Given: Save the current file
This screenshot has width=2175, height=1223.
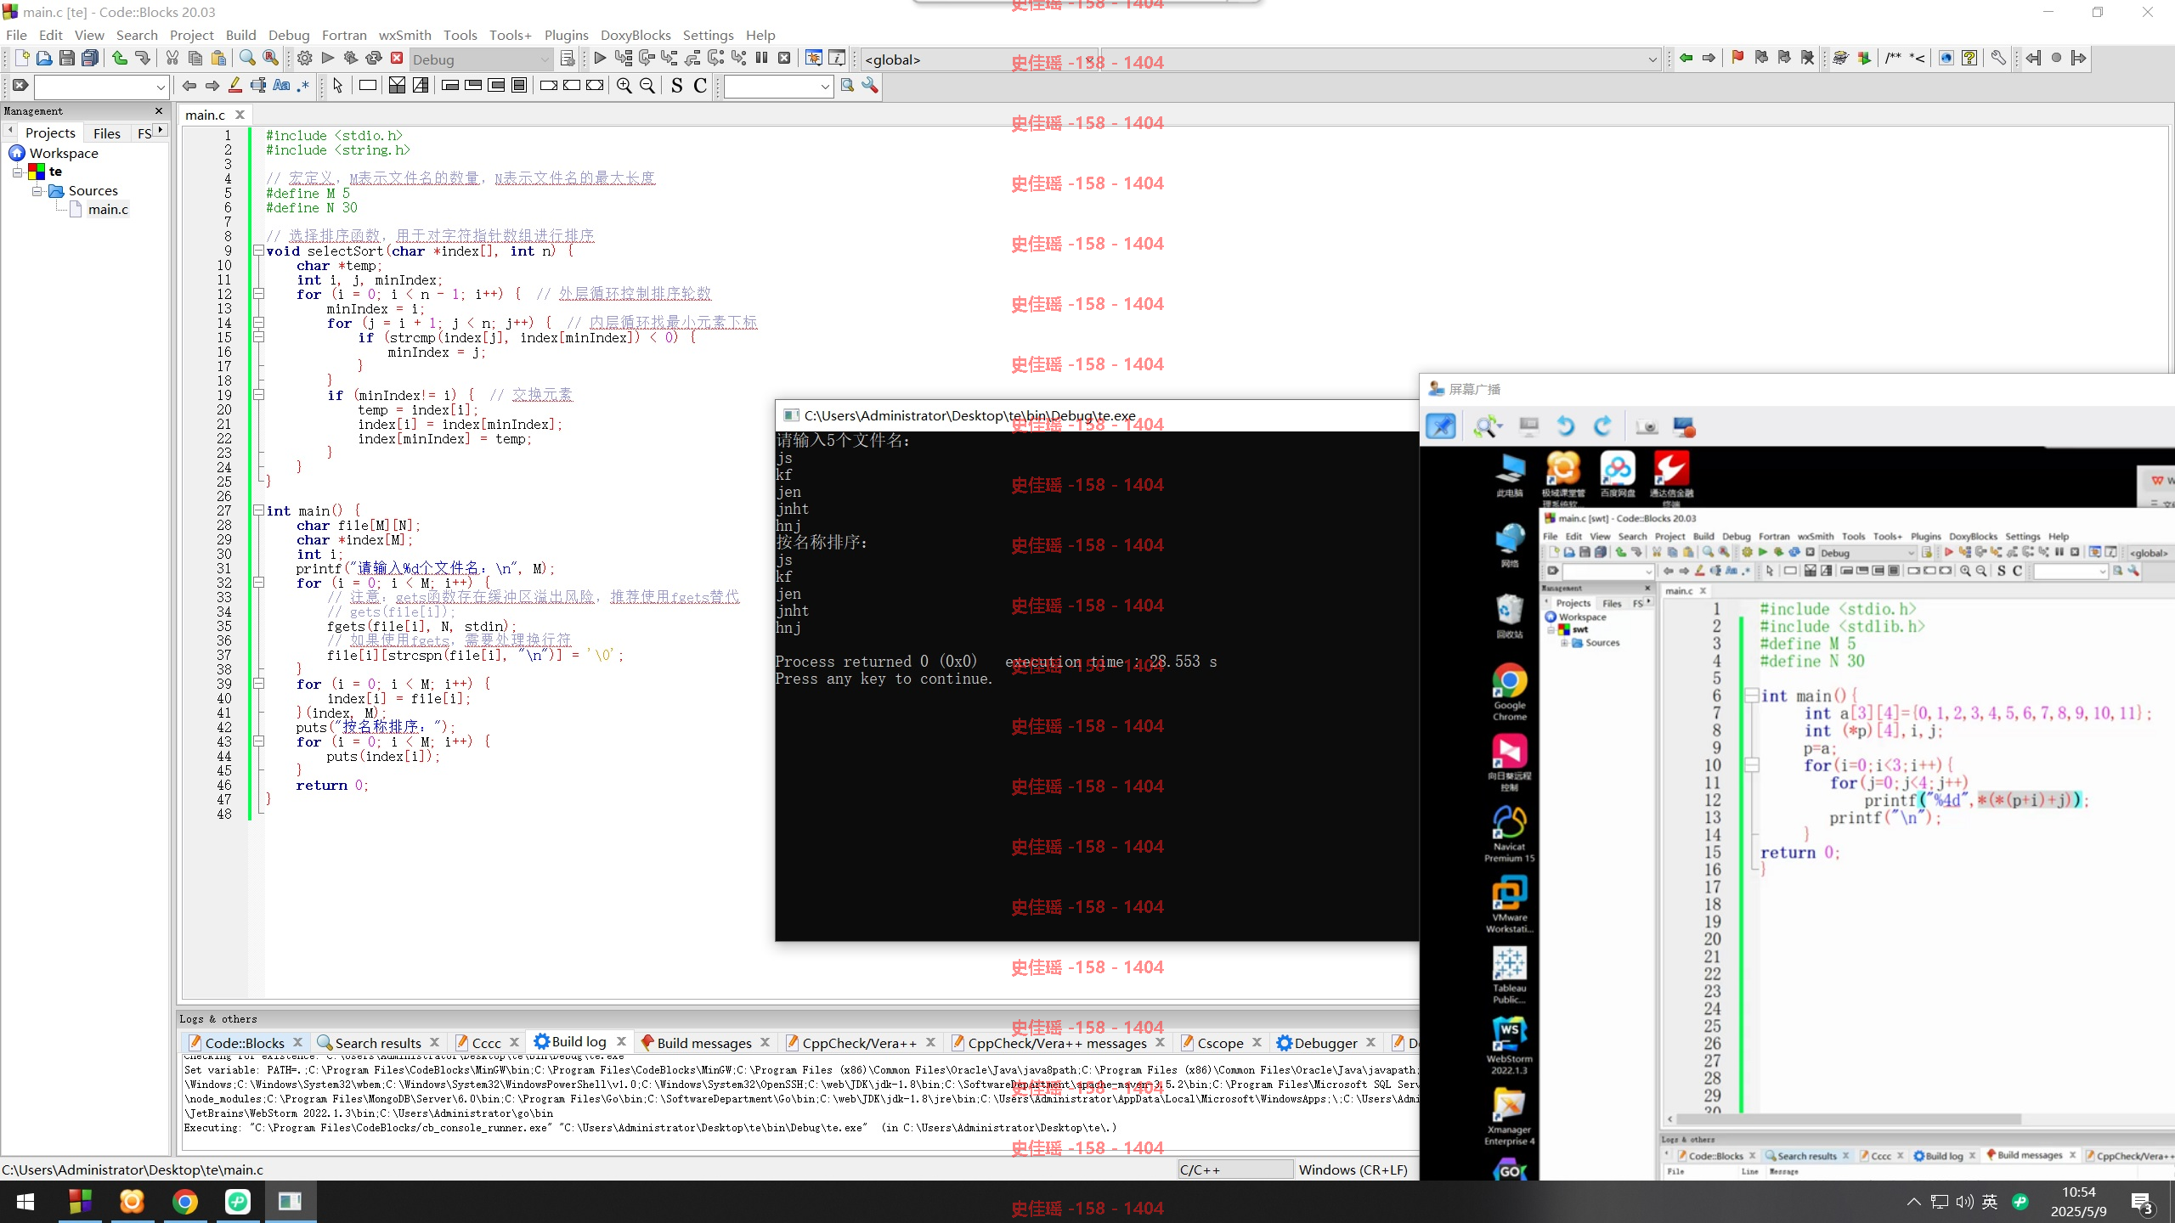Looking at the screenshot, I should [67, 59].
